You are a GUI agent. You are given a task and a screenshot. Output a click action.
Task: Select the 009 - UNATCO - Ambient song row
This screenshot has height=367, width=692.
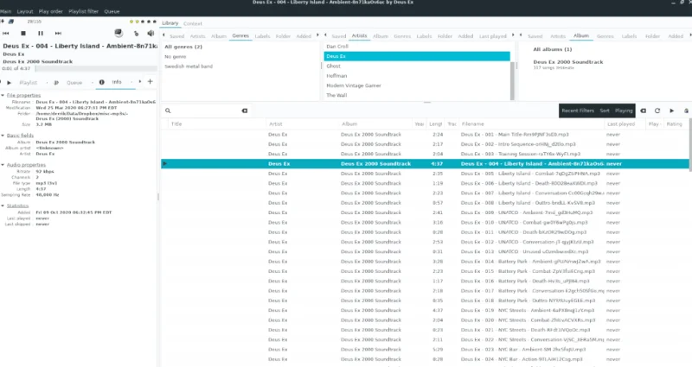point(424,212)
